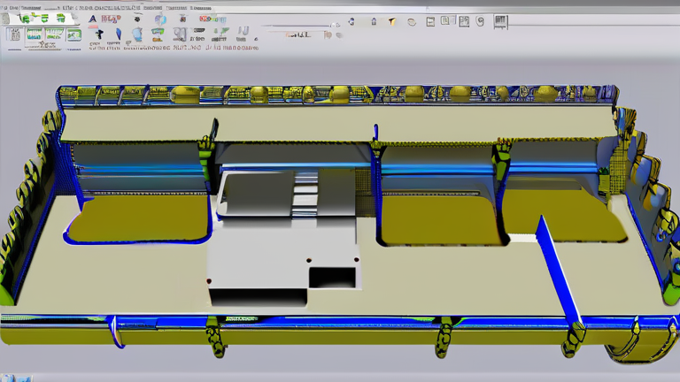Viewport: 680px width, 382px height.
Task: Click the barcode-style striped icon
Action: click(500, 21)
